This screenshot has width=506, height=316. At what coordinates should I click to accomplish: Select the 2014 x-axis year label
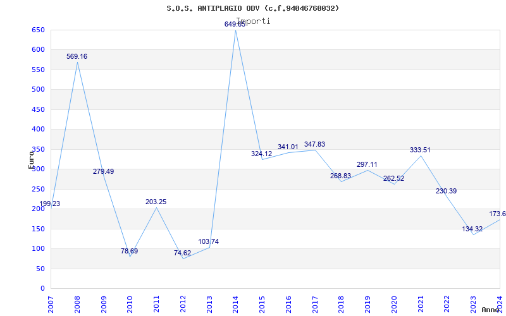235,305
